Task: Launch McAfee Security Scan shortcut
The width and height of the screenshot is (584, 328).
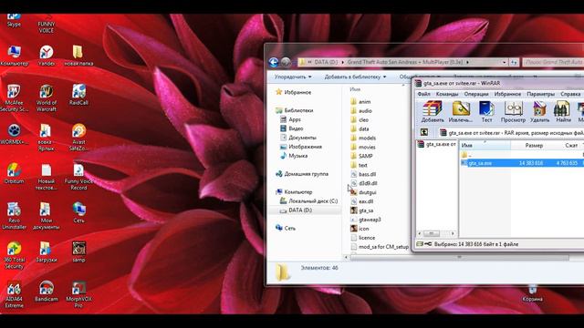Action: tap(15, 98)
